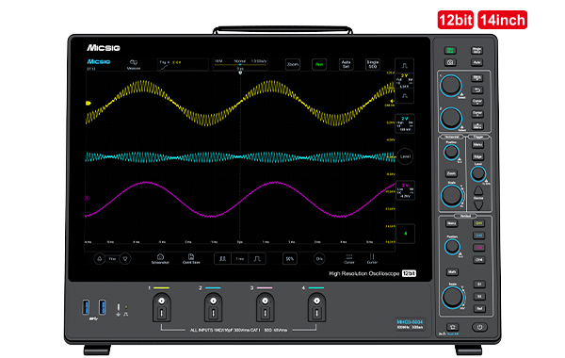This screenshot has height=358, width=565.
Task: Push the Ref key
Action: (x=479, y=309)
